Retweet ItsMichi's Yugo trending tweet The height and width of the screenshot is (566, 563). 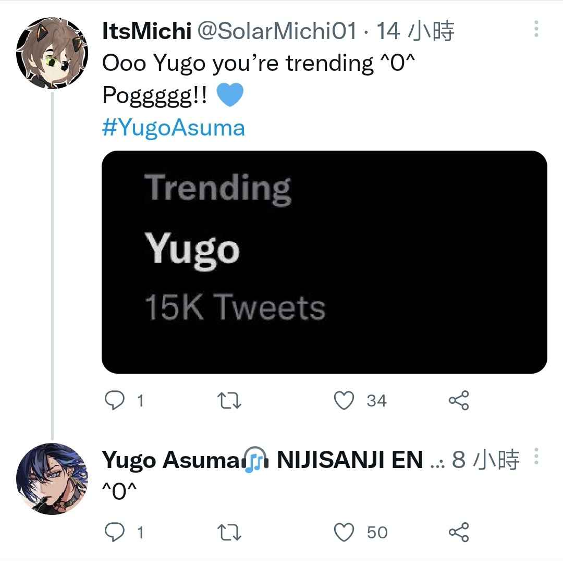pyautogui.click(x=229, y=401)
